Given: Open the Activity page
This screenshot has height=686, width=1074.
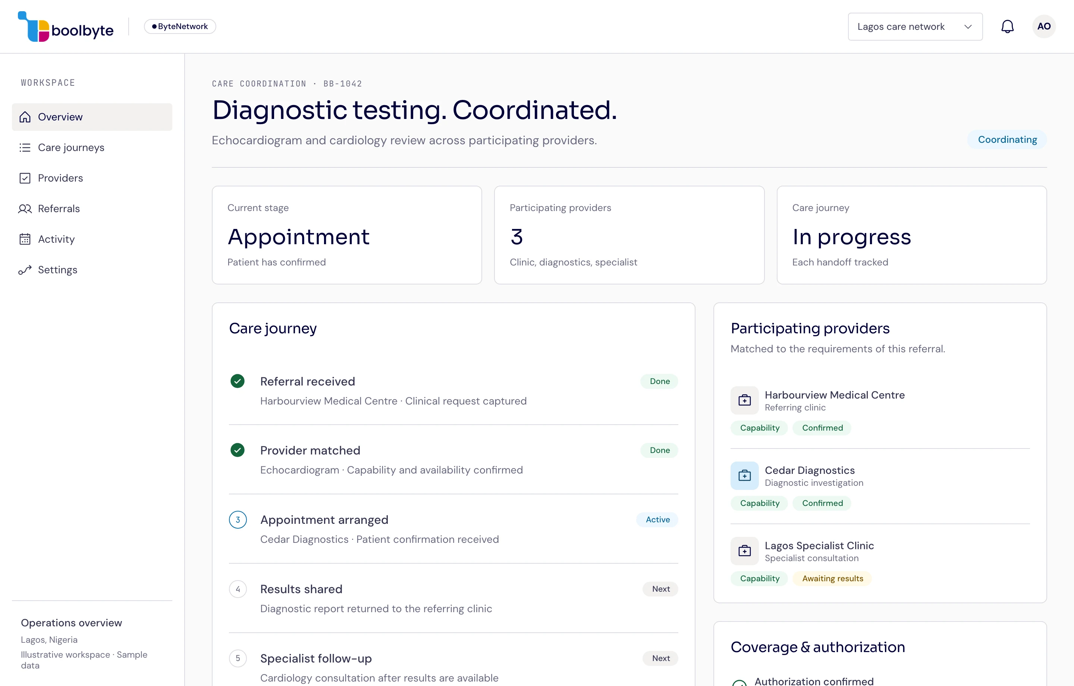Looking at the screenshot, I should [x=92, y=239].
